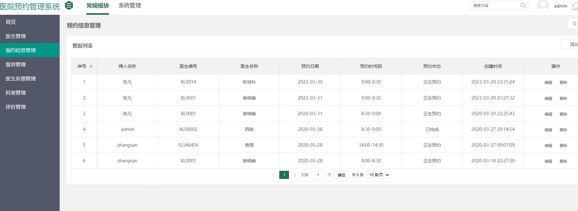
Task: Click the SL546456 doctor number cell
Action: coord(188,145)
